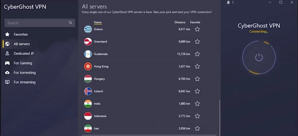Viewport: 298px width, 136px height.
Task: Choose the Guatemala server flag icon
Action: tap(88, 54)
